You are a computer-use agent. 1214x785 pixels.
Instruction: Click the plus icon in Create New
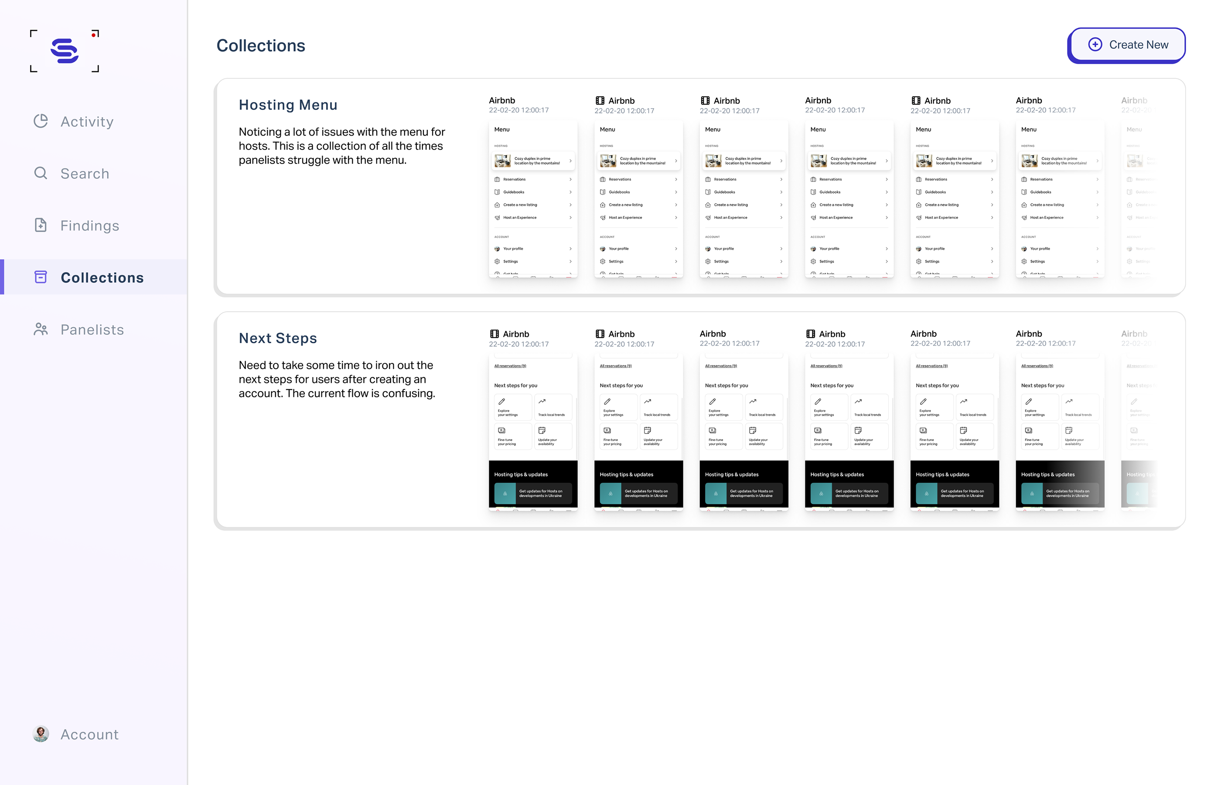(x=1095, y=45)
